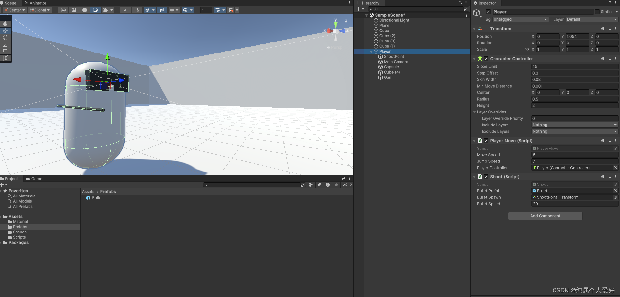Select the Scale tool
This screenshot has height=297, width=620.
tap(6, 44)
